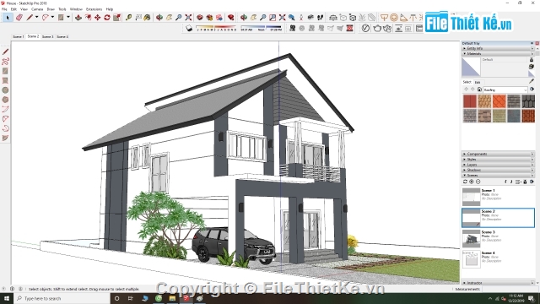Open the File menu

click(x=4, y=9)
